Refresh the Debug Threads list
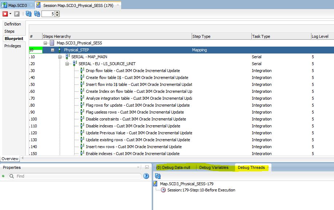Viewport: 334px width, 210px height. point(158,176)
